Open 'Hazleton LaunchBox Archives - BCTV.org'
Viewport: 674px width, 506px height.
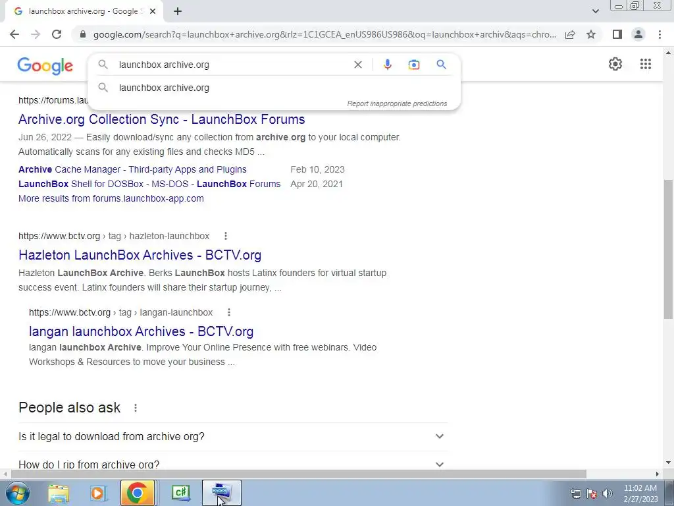tap(140, 255)
